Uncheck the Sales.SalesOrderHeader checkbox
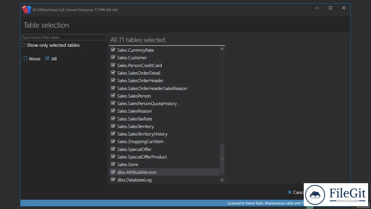This screenshot has height=209, width=371. (x=113, y=80)
